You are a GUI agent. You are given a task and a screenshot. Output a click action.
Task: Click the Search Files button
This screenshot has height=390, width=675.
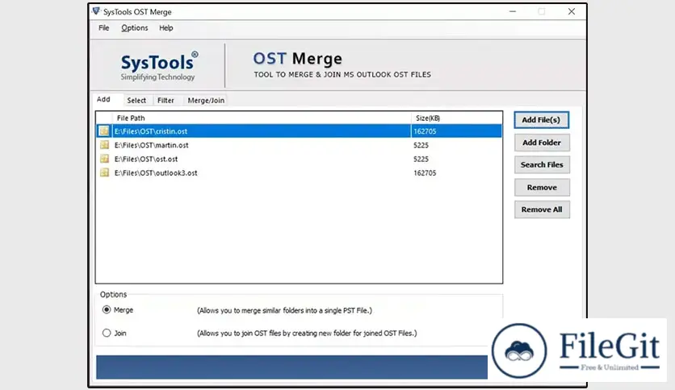(x=542, y=164)
